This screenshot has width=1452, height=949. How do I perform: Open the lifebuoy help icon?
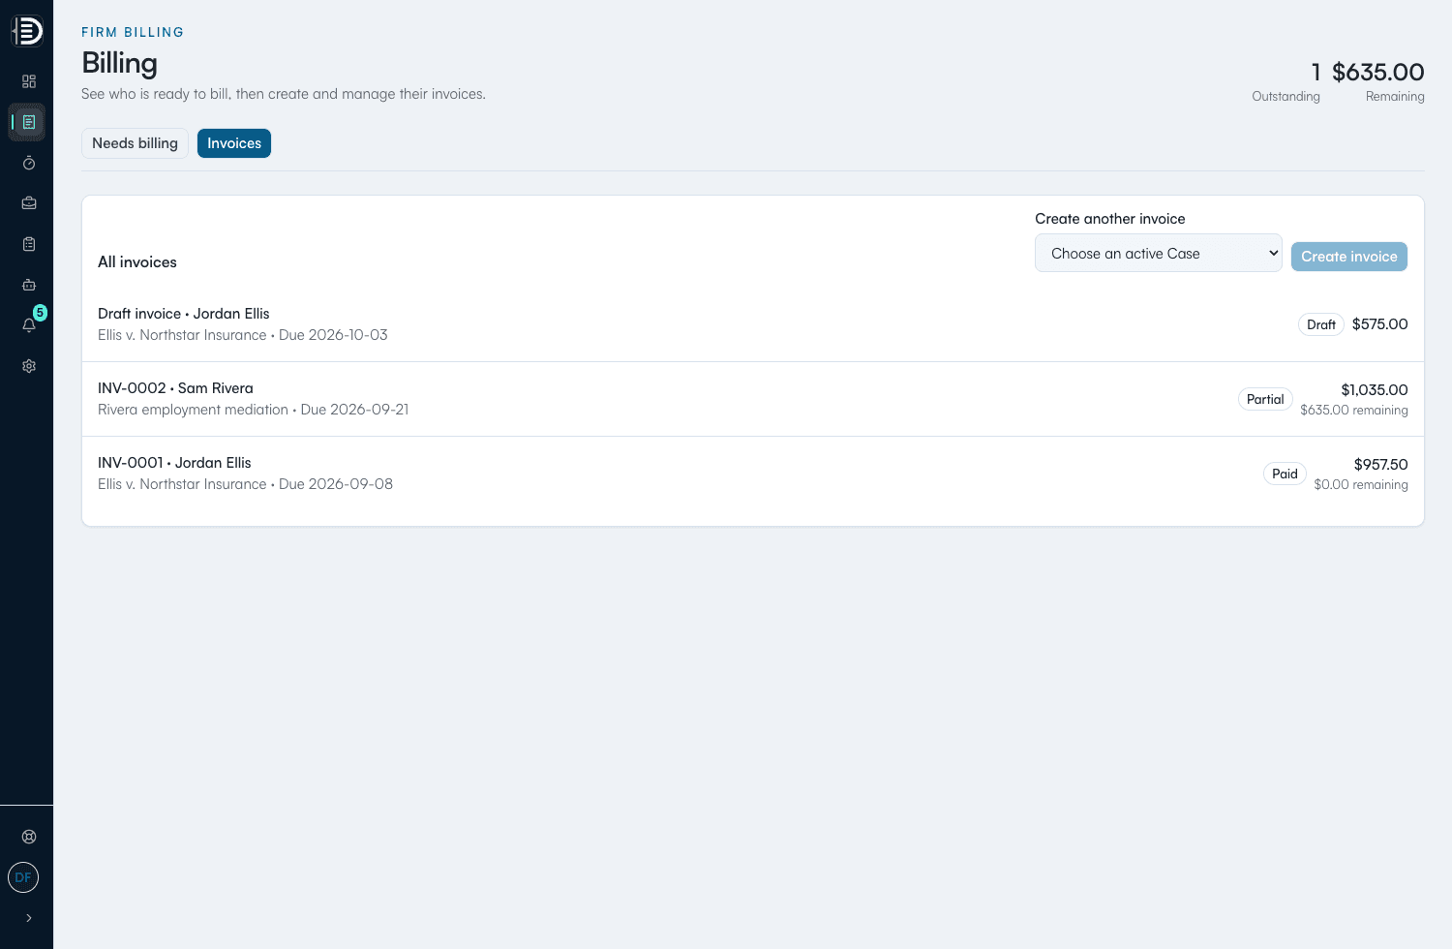pyautogui.click(x=29, y=837)
